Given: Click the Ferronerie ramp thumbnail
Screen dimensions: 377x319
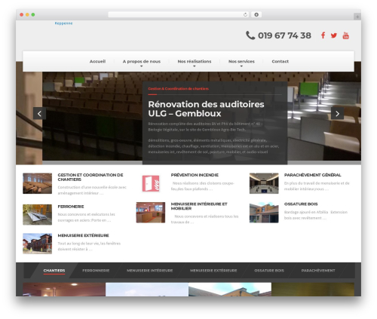Looking at the screenshot, I should point(38,214).
